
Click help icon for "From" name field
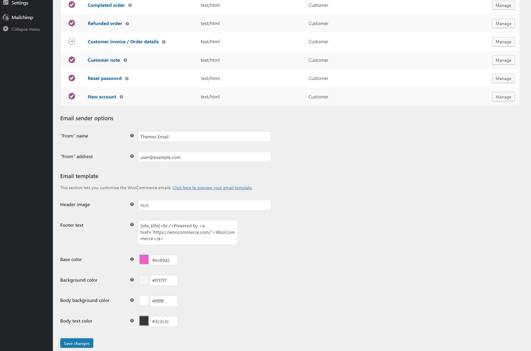(132, 136)
